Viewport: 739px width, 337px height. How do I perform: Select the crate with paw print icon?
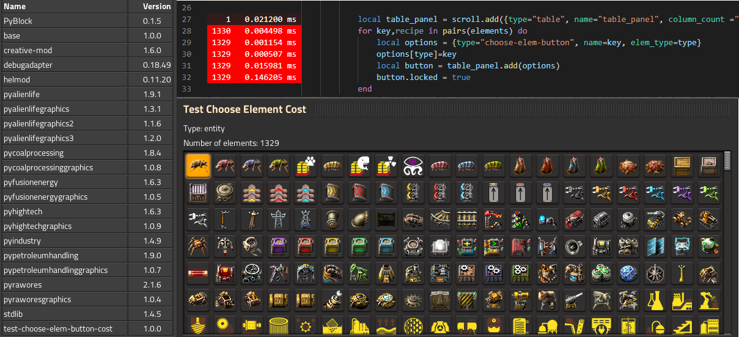[305, 165]
